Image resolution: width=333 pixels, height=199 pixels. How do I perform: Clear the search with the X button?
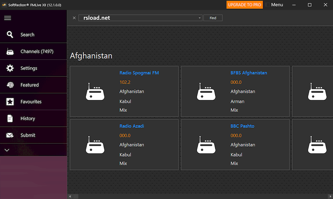point(74,18)
